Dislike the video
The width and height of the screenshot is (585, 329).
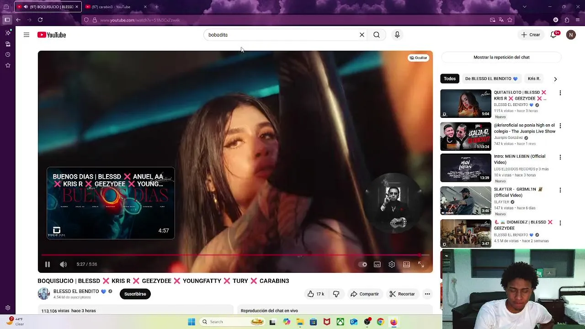coord(336,294)
